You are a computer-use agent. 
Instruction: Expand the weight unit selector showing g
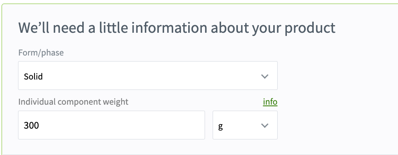(x=245, y=125)
